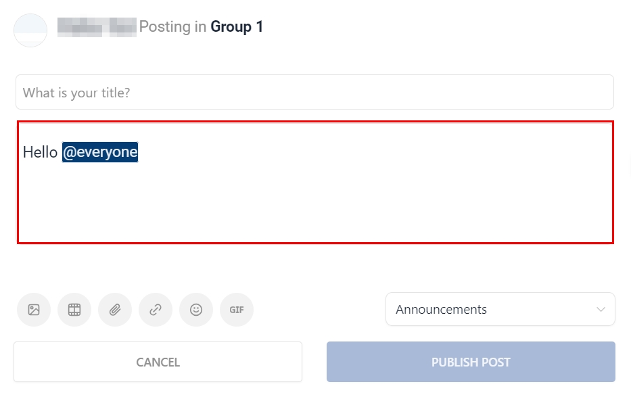Click the add image icon

tap(34, 310)
